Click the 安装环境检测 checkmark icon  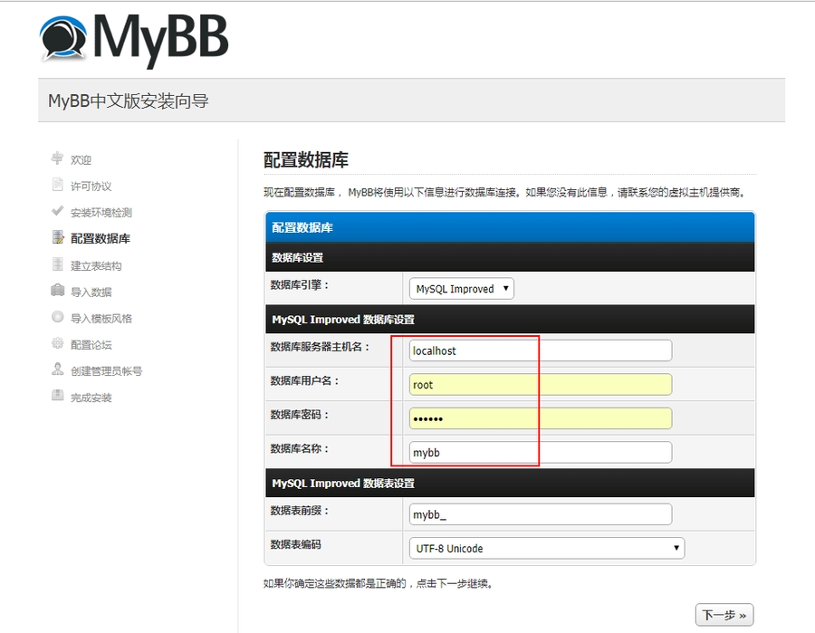point(57,212)
